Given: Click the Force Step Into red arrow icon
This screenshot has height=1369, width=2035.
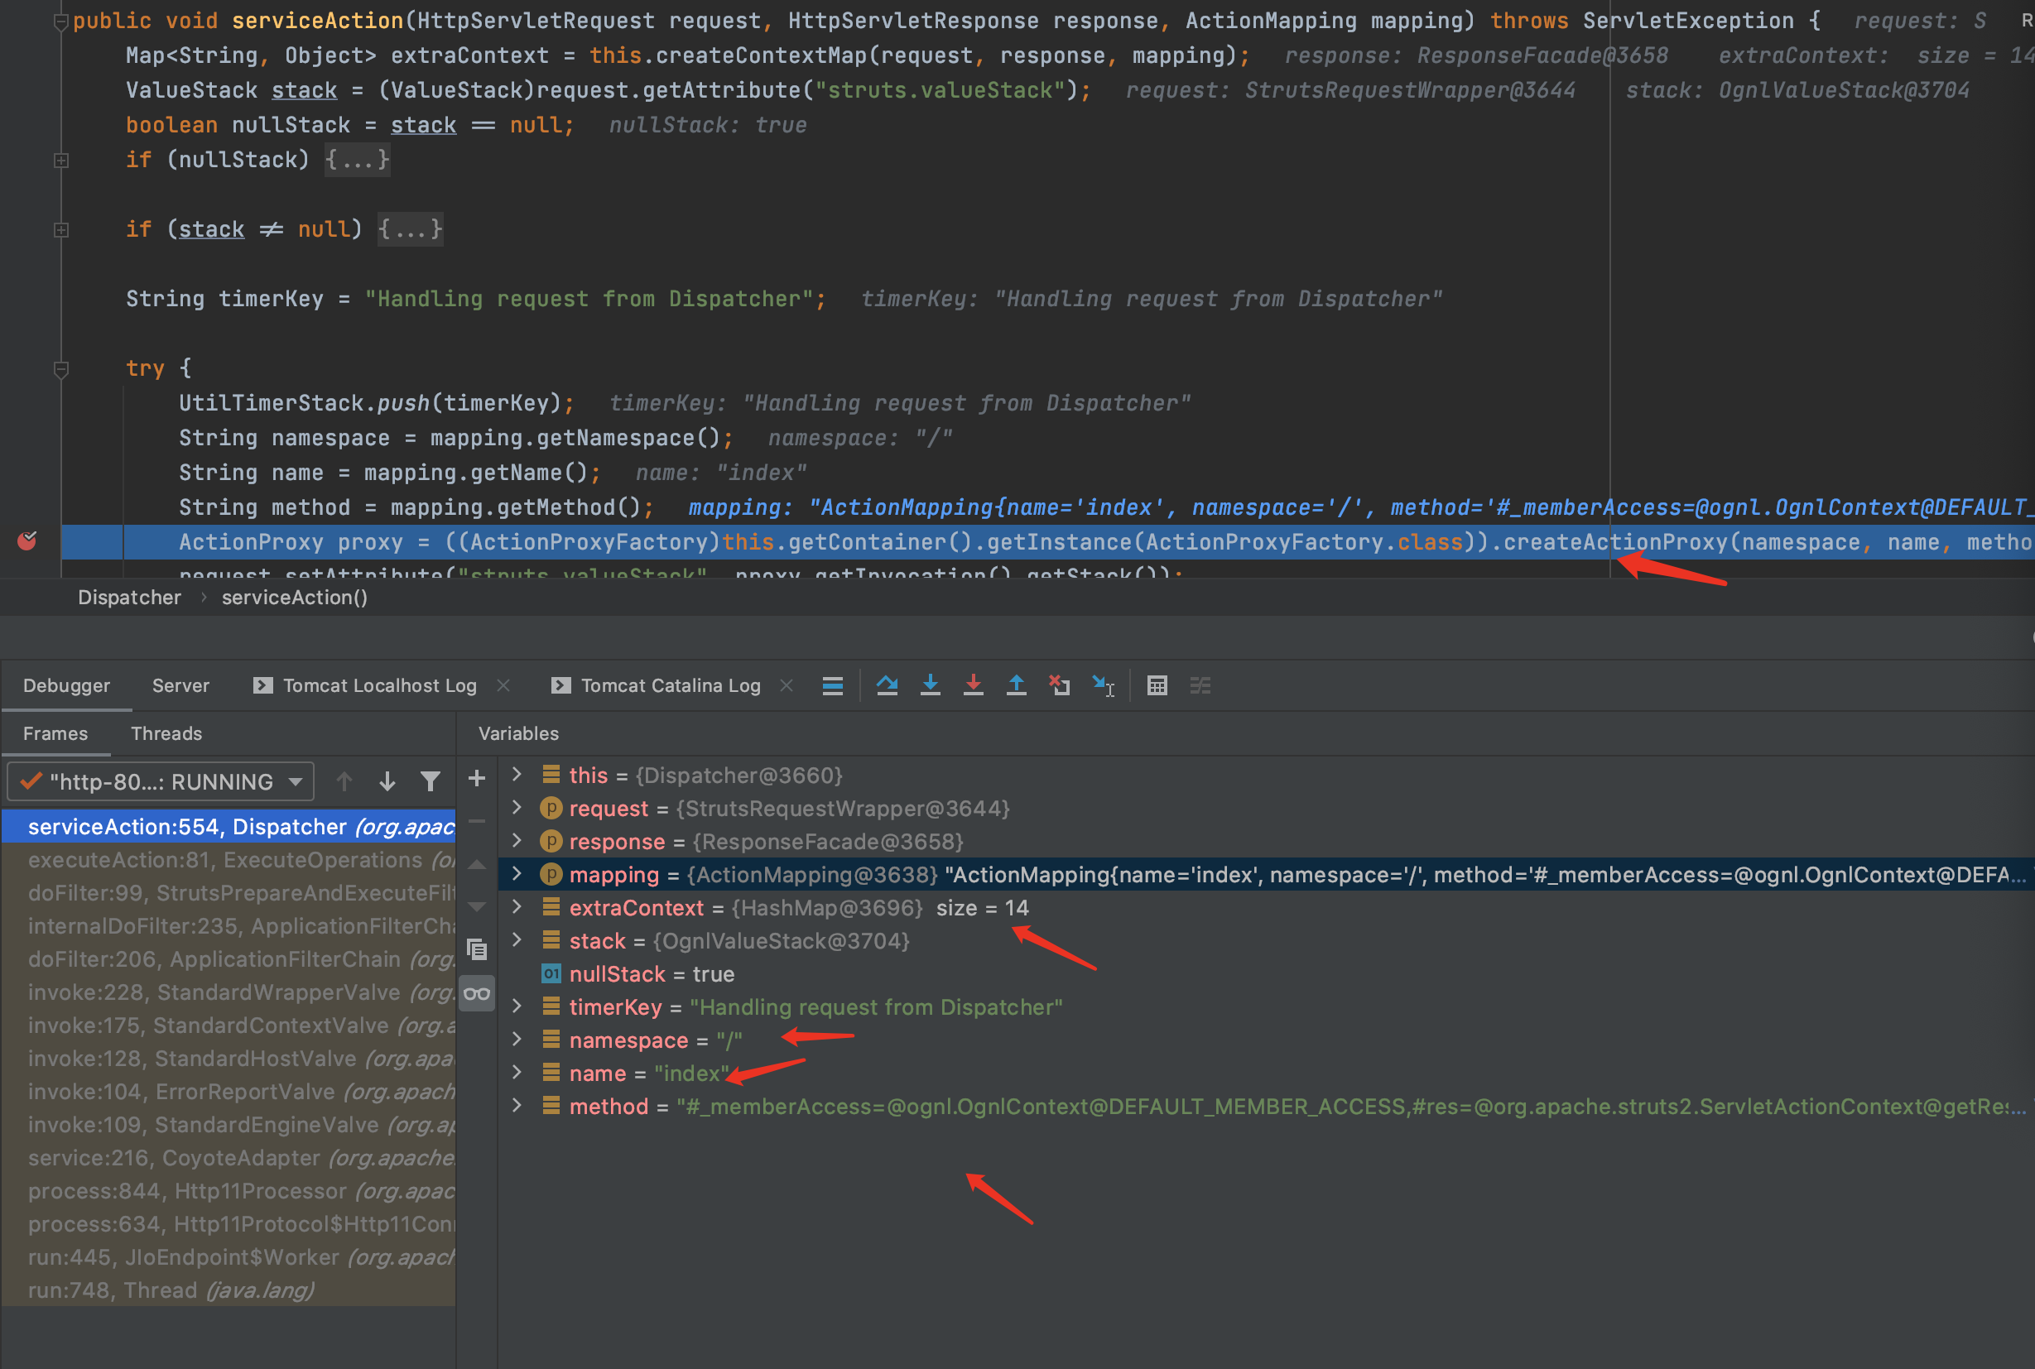Looking at the screenshot, I should [973, 685].
